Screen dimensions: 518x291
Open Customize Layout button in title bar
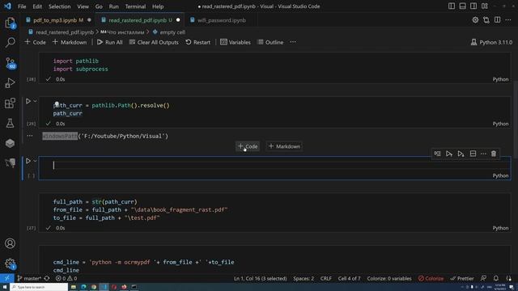485,6
